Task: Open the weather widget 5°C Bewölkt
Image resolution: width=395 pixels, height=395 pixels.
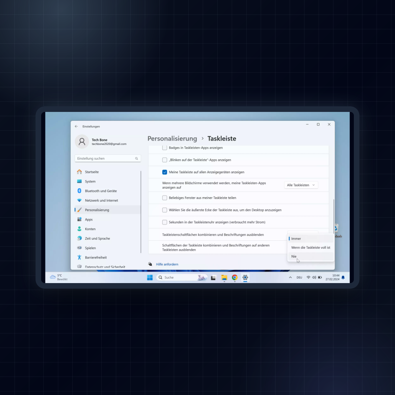Action: 59,277
